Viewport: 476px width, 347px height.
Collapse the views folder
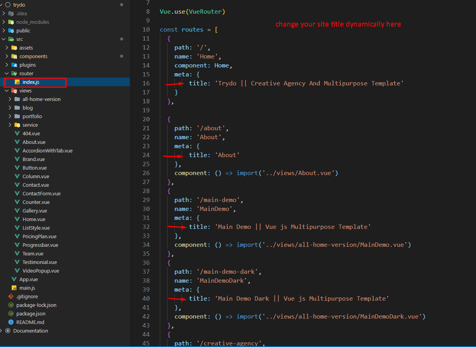tap(7, 90)
